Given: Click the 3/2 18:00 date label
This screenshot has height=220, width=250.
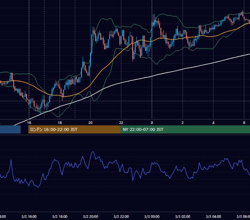Looking at the screenshot, I should coord(60,216).
